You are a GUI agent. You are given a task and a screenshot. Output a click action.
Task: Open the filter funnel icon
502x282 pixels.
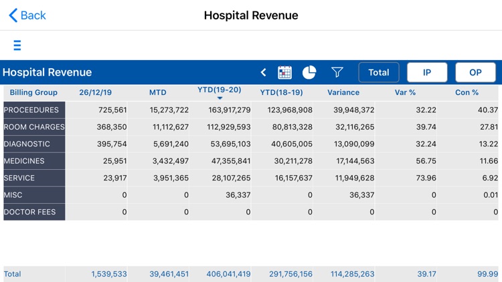[x=337, y=72]
